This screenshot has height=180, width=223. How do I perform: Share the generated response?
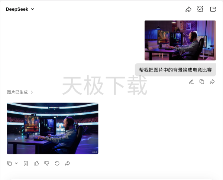coord(68,163)
